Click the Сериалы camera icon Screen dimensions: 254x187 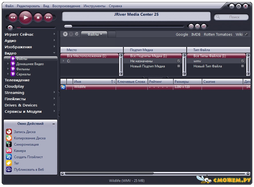[13, 74]
